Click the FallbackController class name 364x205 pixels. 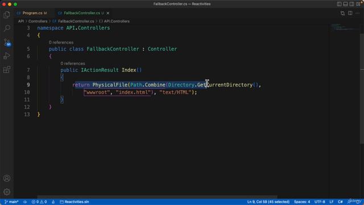[x=113, y=49]
